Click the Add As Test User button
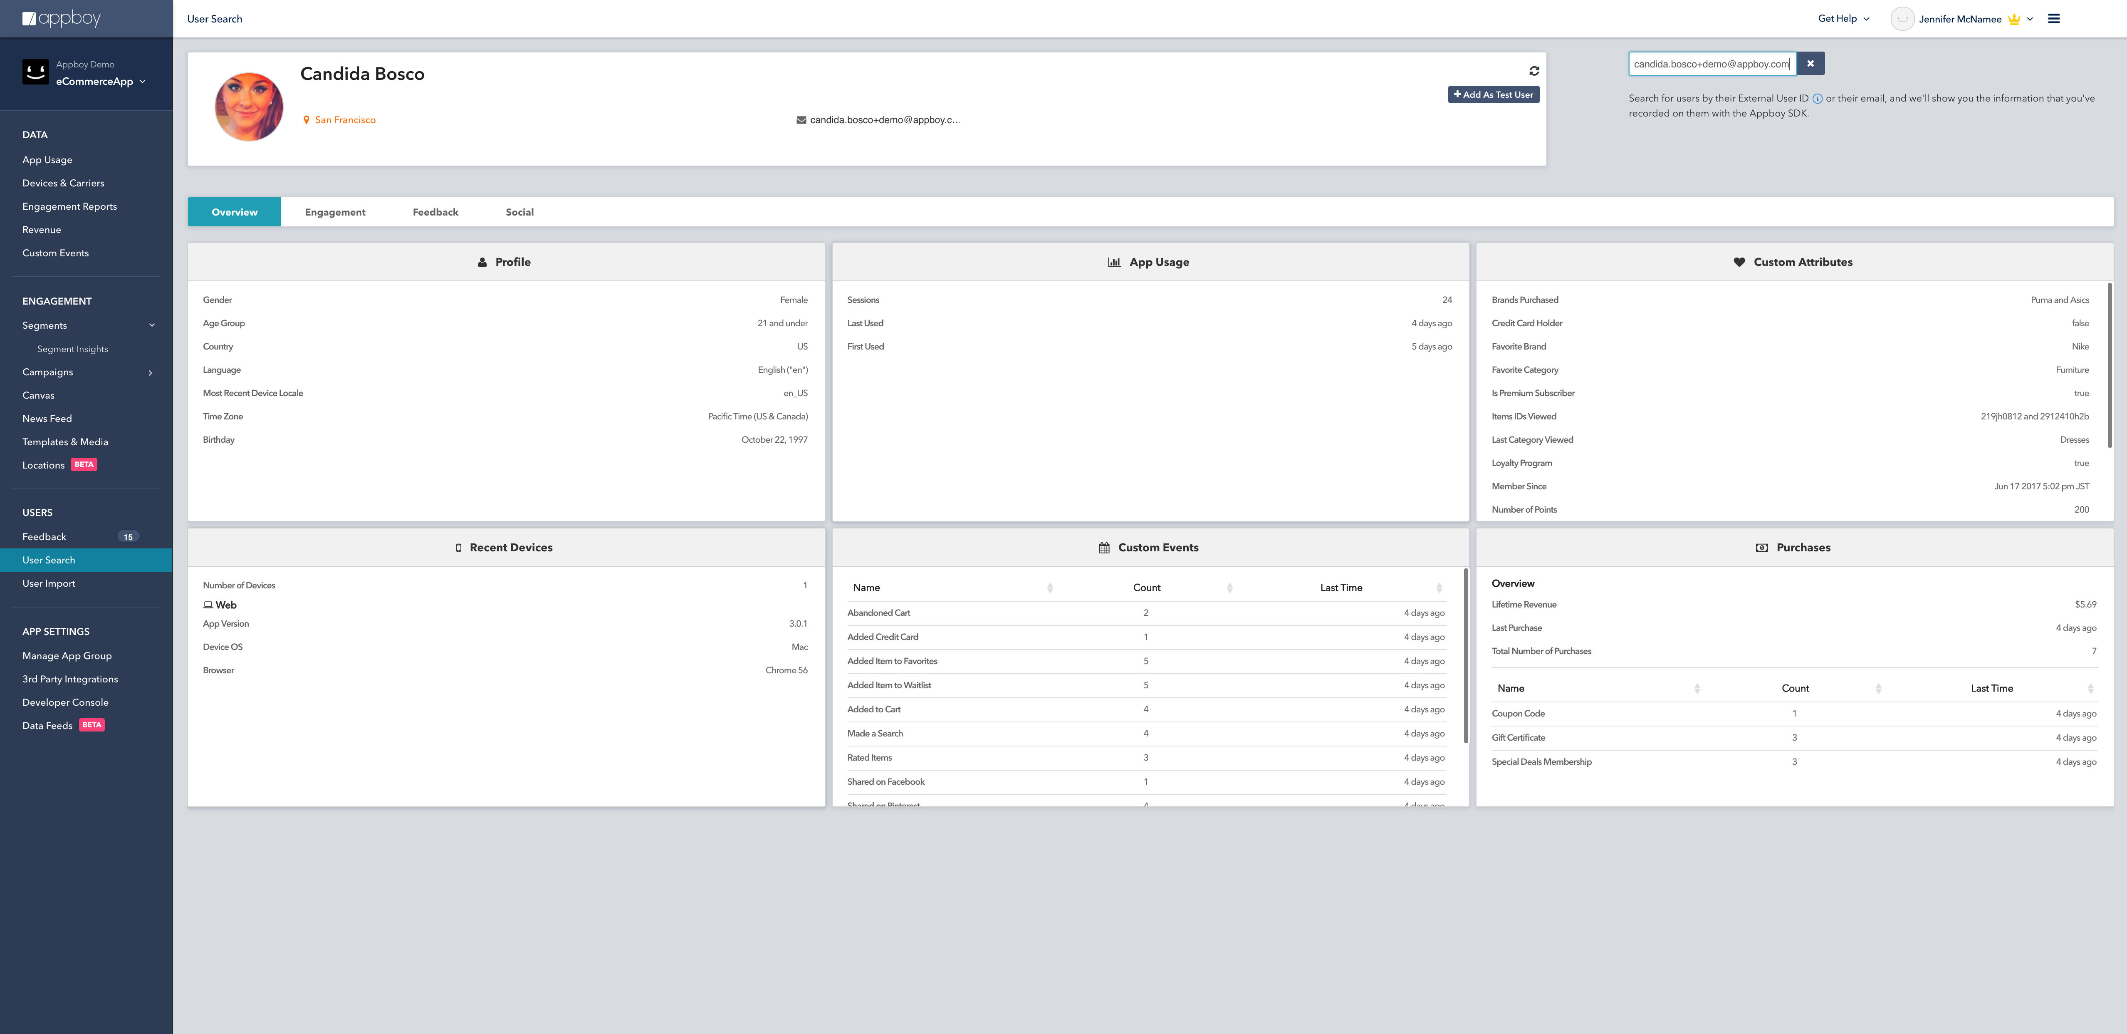This screenshot has width=2127, height=1034. [1493, 95]
